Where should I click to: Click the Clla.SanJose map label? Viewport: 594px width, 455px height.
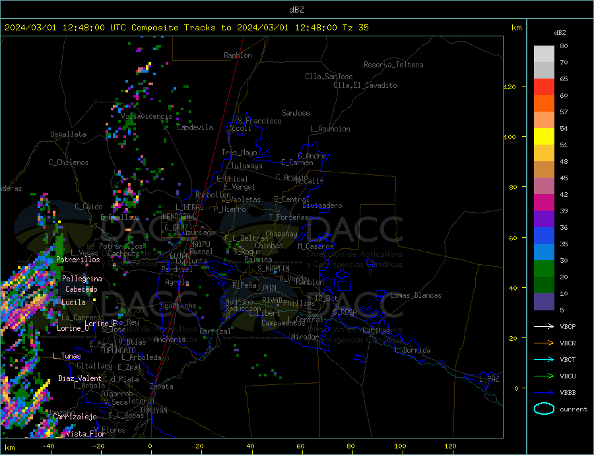tap(329, 77)
